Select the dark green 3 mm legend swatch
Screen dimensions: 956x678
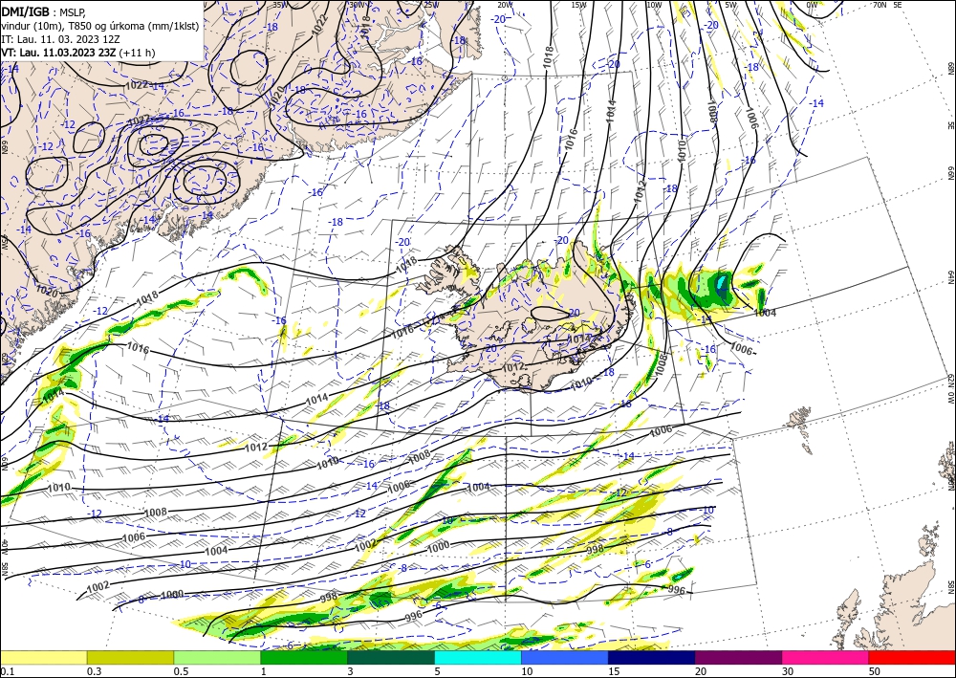point(391,658)
